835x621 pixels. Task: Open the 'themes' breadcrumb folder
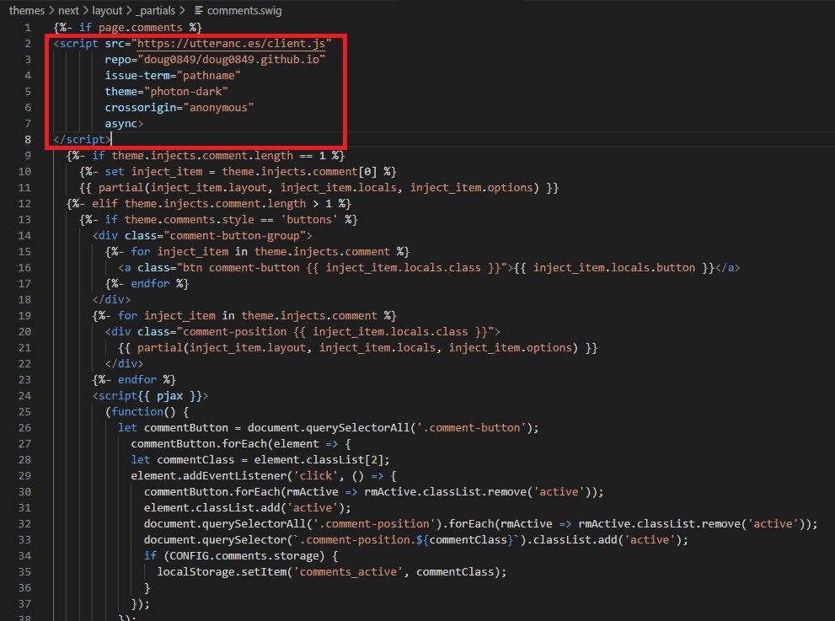coord(26,10)
